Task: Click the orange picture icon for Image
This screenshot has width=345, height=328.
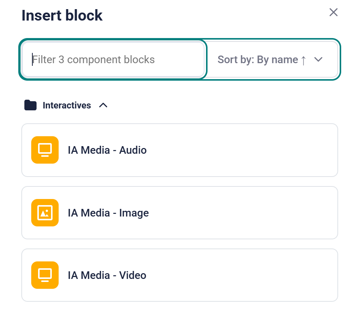Action: 45,213
